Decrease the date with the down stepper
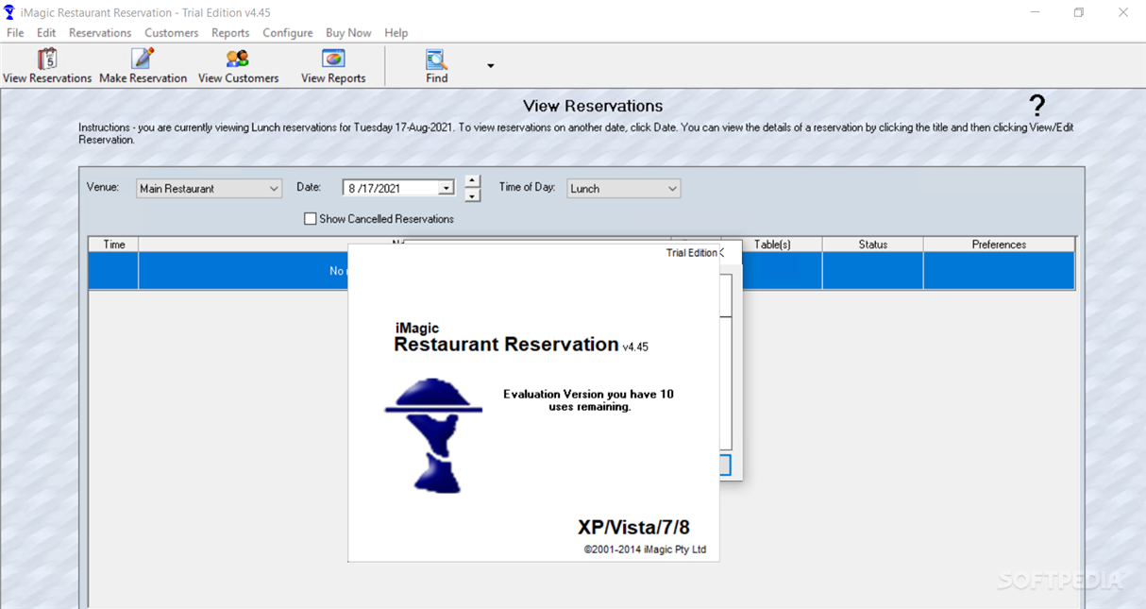 click(473, 195)
